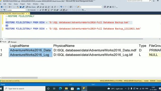Viewport: 161px width, 91px height.
Task: Toggle Include Actual Execution Plan icon
Action: point(52,10)
